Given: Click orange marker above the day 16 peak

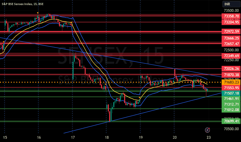Looking at the screenshot, I should click(x=38, y=13).
